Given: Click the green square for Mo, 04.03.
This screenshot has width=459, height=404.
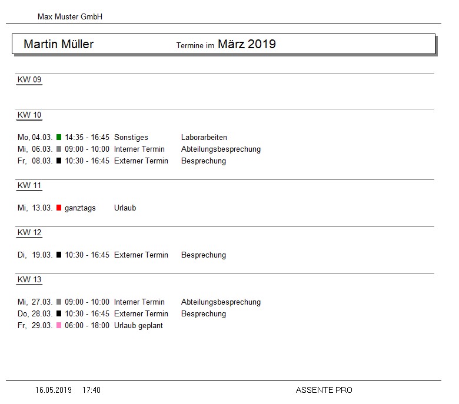Looking at the screenshot, I should point(59,137).
